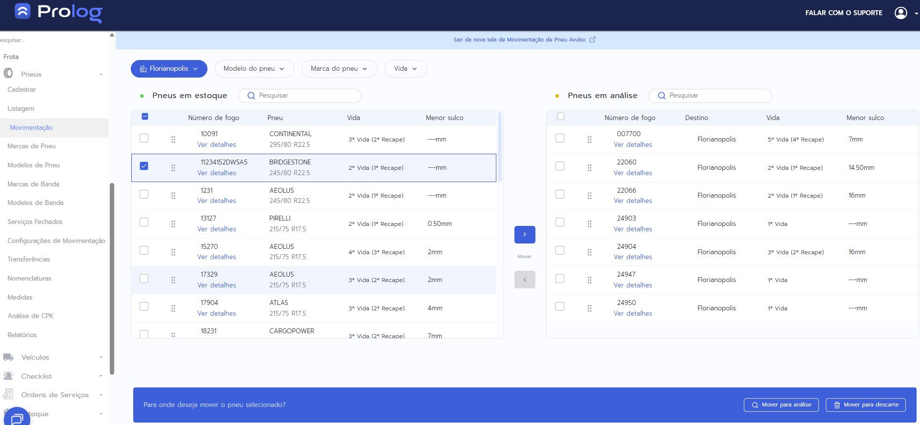Expand the Modelo do pneu filter
The image size is (920, 425).
click(x=254, y=69)
